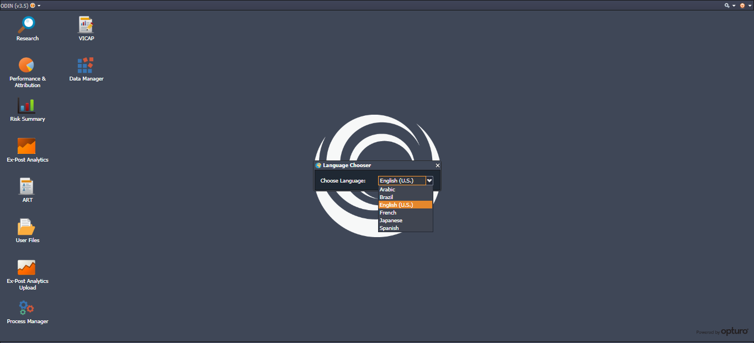Click the Risk Summary bar chart icon
Image resolution: width=754 pixels, height=343 pixels.
27,106
